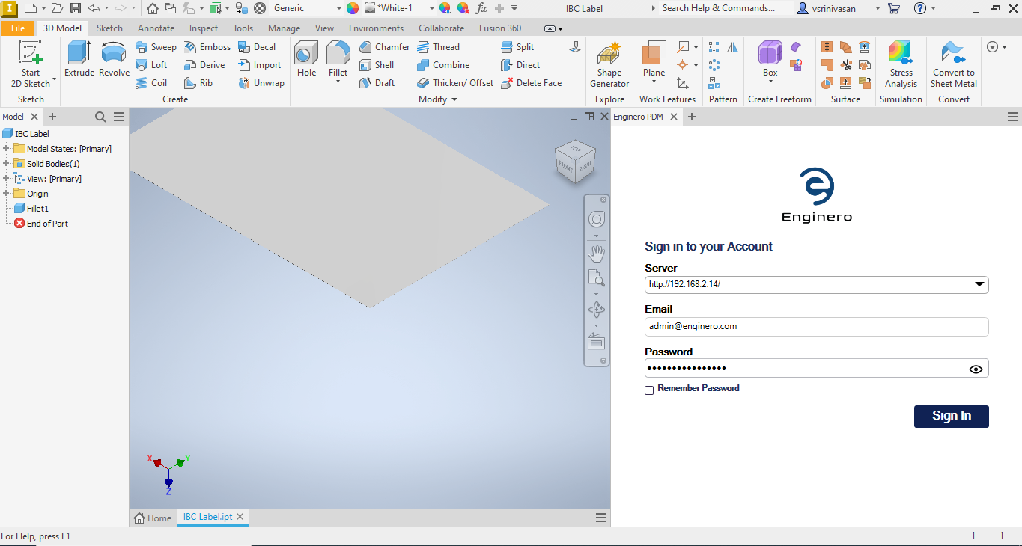Choose the Shell tool

pos(377,65)
